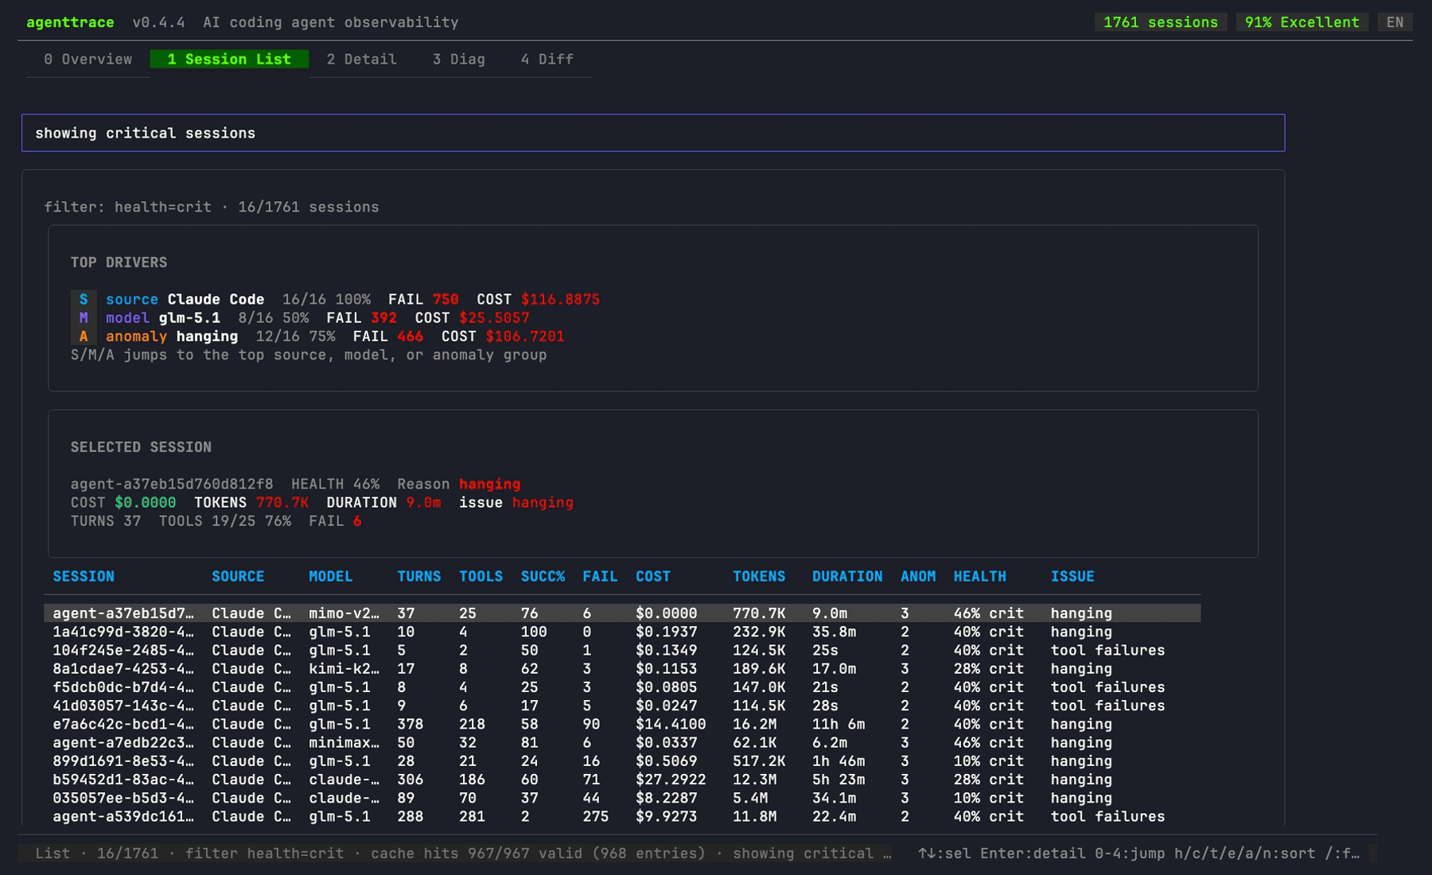
Task: Click the 91% Excellent health badge
Action: (x=1302, y=22)
